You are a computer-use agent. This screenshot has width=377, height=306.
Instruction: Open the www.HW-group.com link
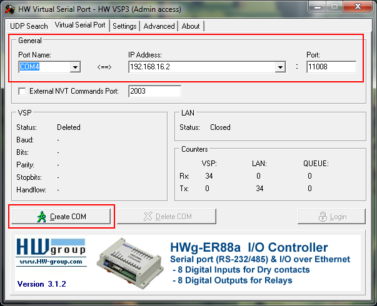coord(51,261)
